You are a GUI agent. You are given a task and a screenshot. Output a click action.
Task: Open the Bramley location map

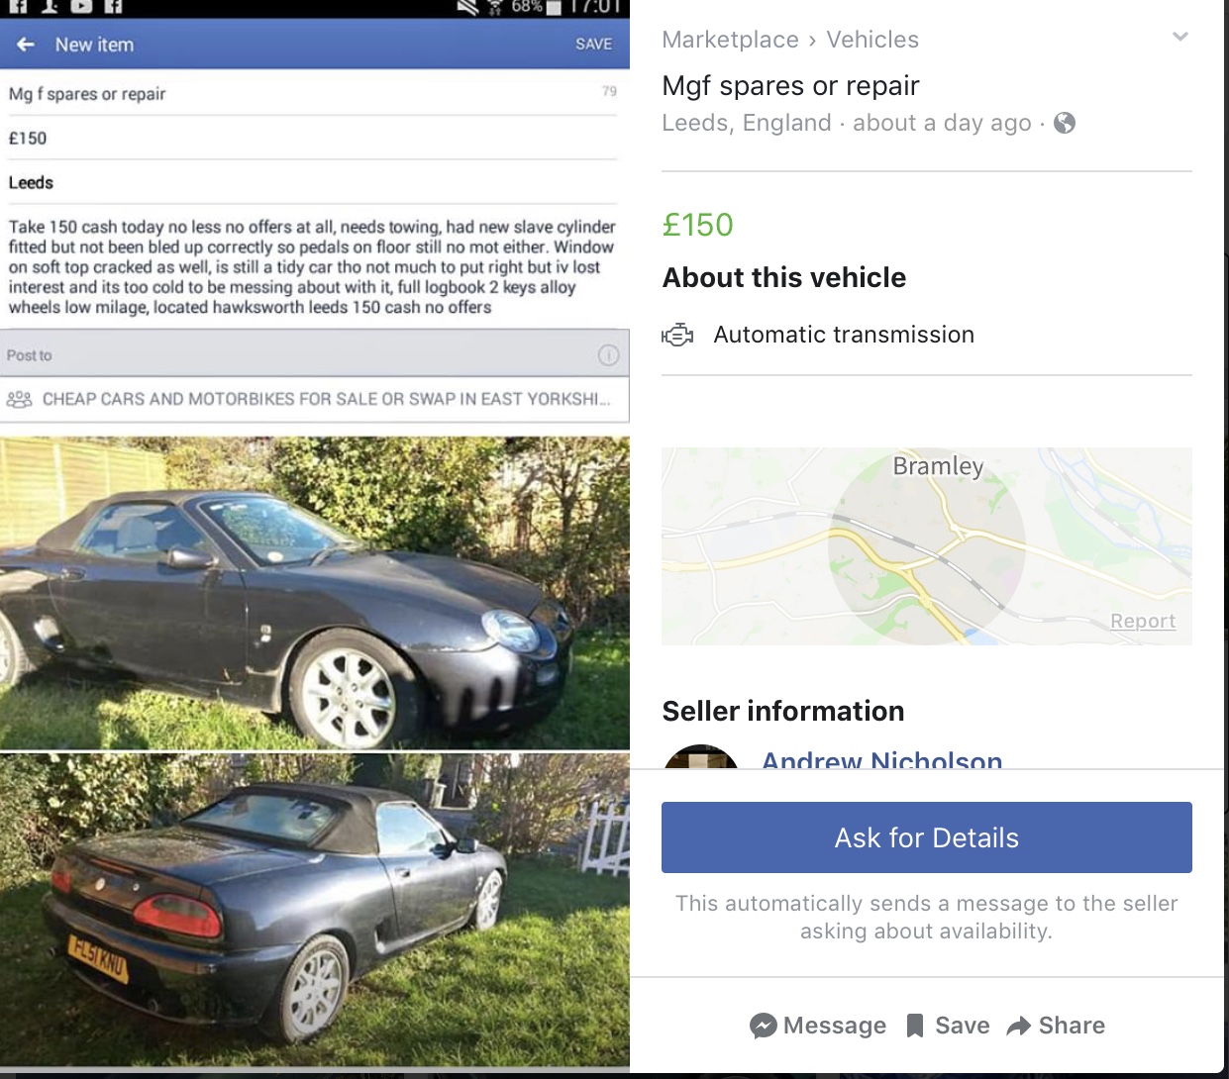(x=926, y=546)
